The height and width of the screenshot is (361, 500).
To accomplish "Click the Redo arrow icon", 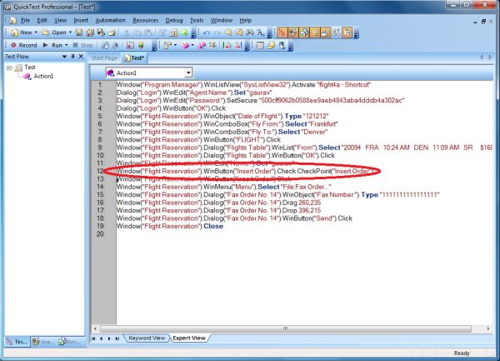I will 217,33.
